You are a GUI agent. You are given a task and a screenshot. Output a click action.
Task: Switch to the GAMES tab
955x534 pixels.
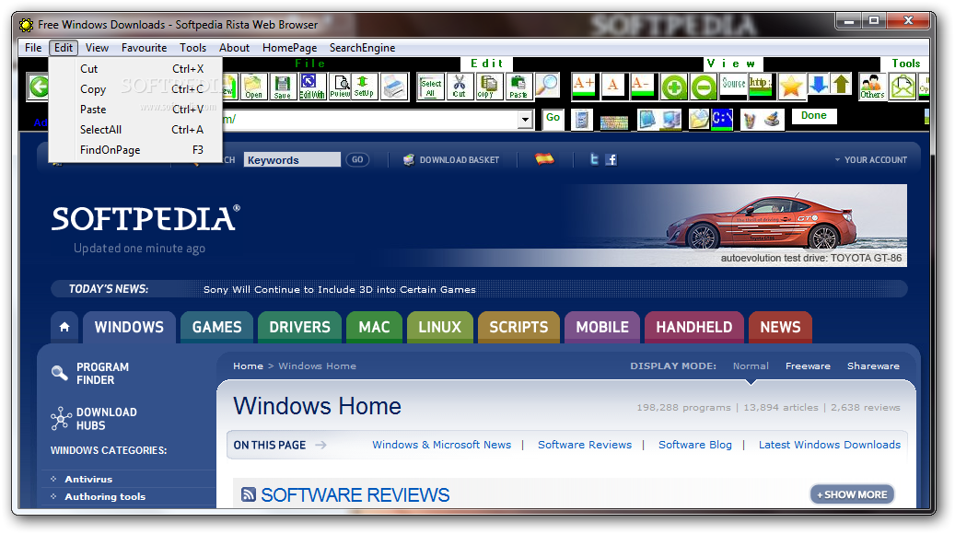click(216, 327)
